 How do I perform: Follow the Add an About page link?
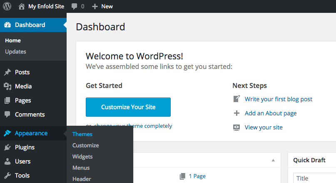point(271,113)
